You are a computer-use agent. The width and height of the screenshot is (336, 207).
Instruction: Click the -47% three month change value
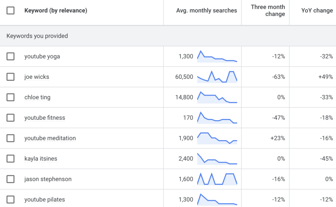click(x=278, y=118)
